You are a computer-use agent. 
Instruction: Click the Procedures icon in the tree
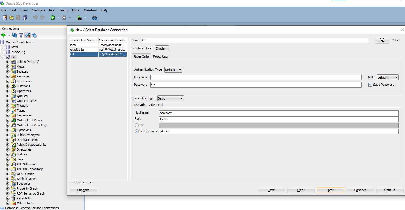click(x=14, y=81)
